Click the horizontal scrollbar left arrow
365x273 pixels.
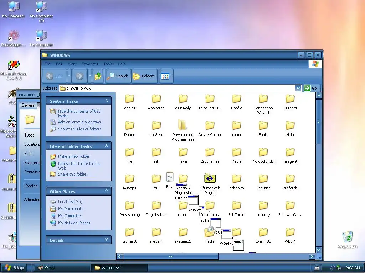pos(119,257)
